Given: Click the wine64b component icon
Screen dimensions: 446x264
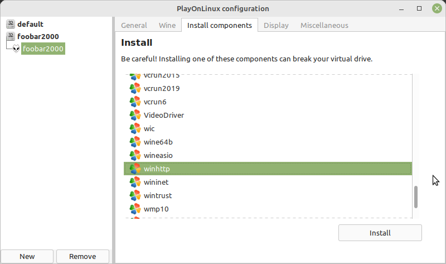Looking at the screenshot, I should tap(135, 142).
